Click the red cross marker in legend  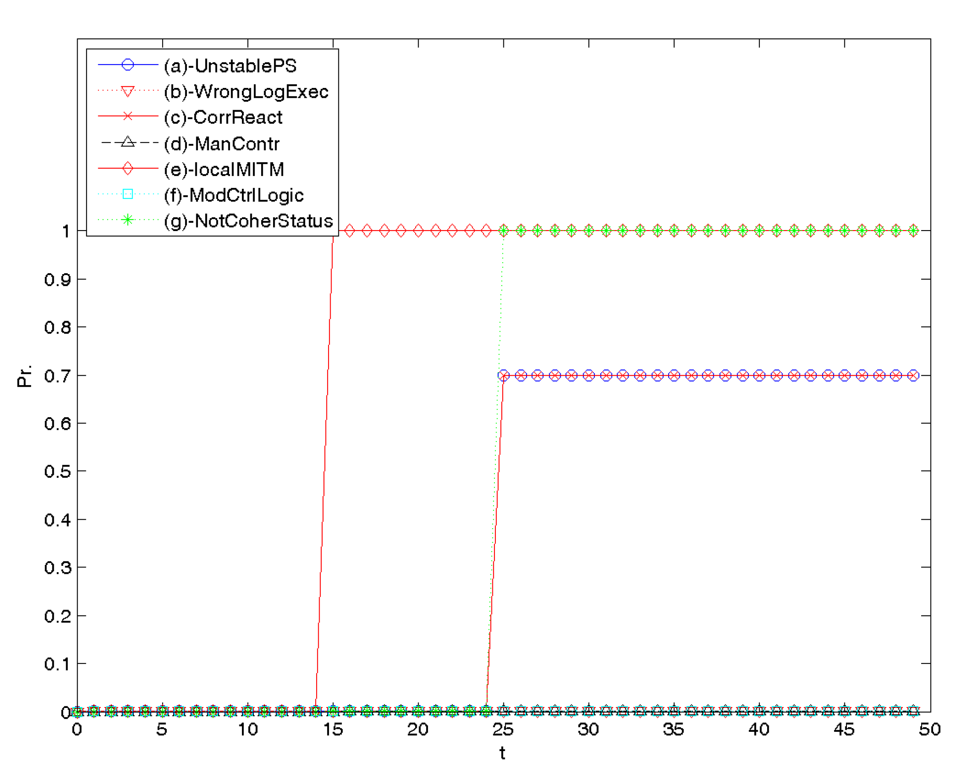pyautogui.click(x=128, y=116)
